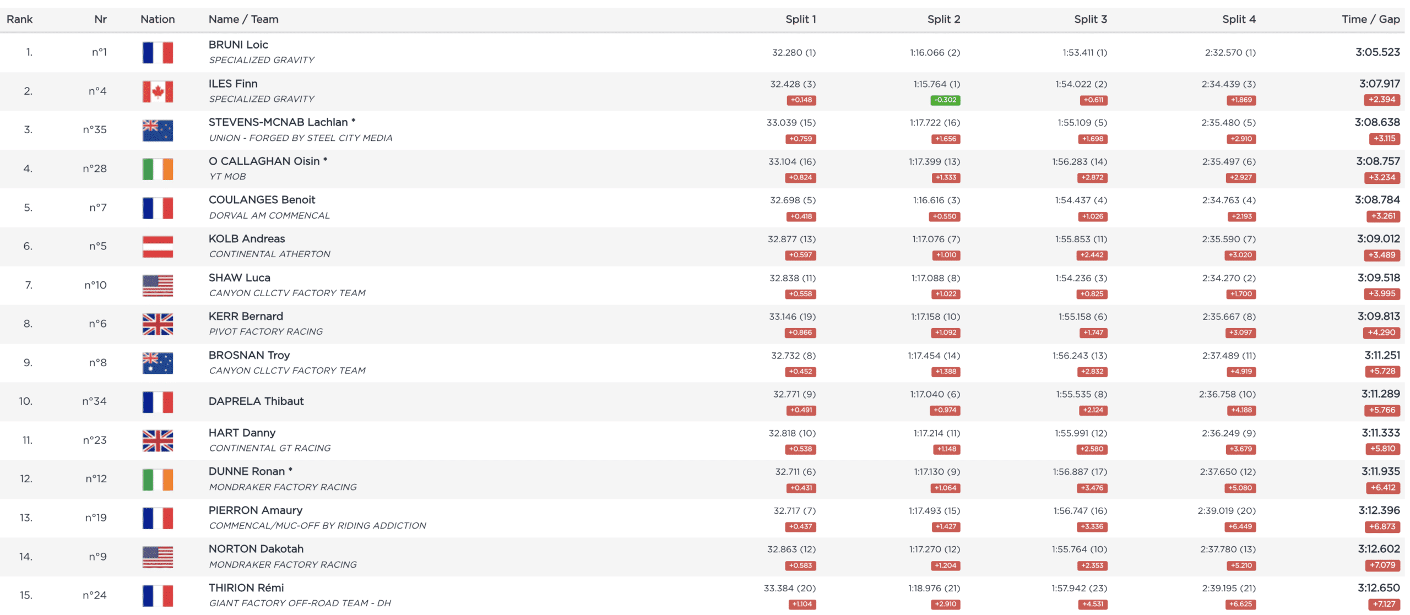Click the UK flag next to KERR Bernard
1410x615 pixels.
pos(158,324)
